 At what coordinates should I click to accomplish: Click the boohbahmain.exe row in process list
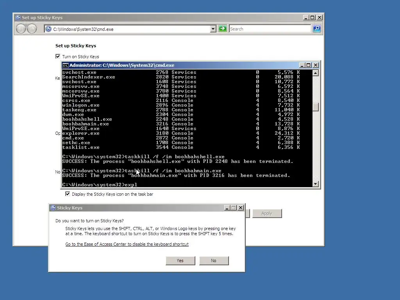click(181, 124)
